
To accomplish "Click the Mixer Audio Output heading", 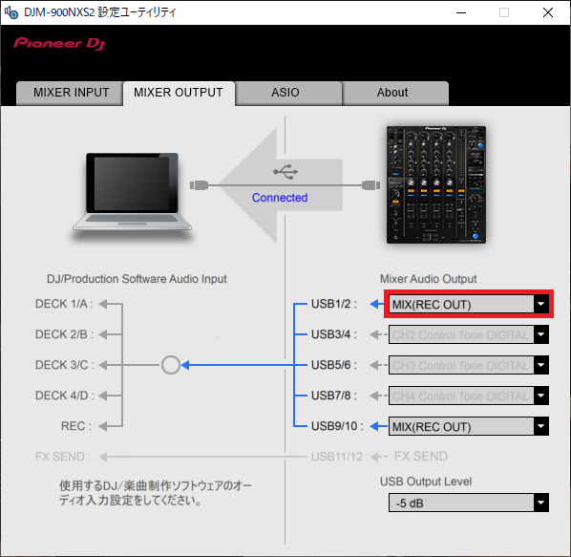I will pos(428,279).
